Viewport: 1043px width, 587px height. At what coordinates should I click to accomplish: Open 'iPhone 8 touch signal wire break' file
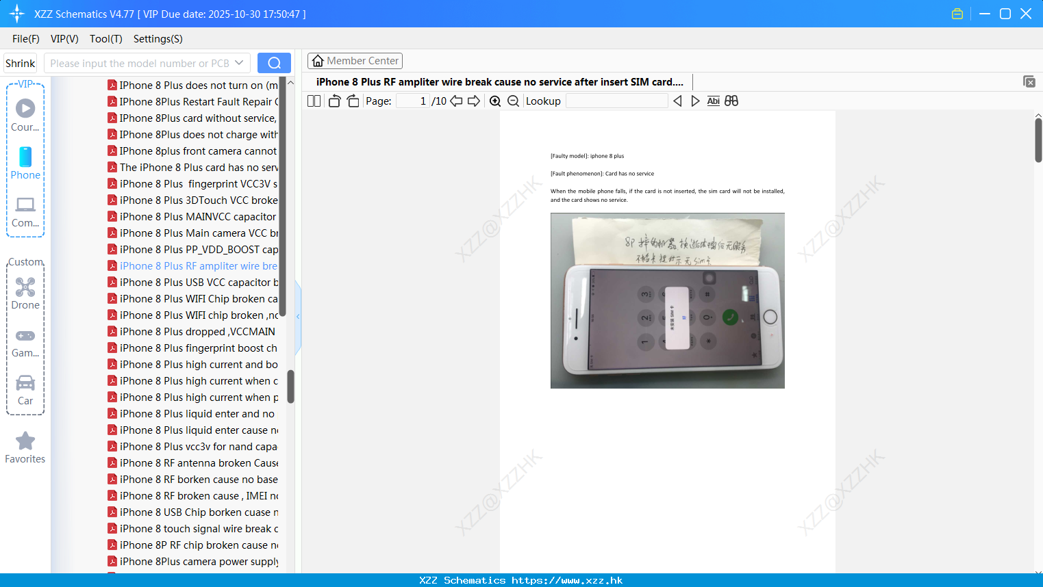click(193, 529)
